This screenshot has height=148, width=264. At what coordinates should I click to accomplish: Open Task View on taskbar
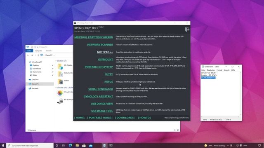64,146
